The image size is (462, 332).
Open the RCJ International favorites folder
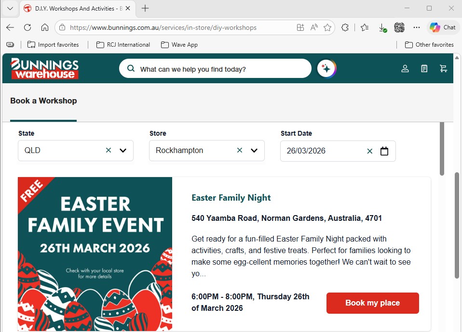pyautogui.click(x=123, y=45)
